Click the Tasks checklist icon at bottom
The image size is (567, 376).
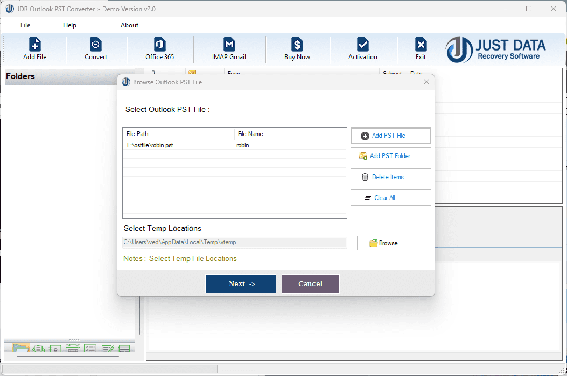[90, 348]
